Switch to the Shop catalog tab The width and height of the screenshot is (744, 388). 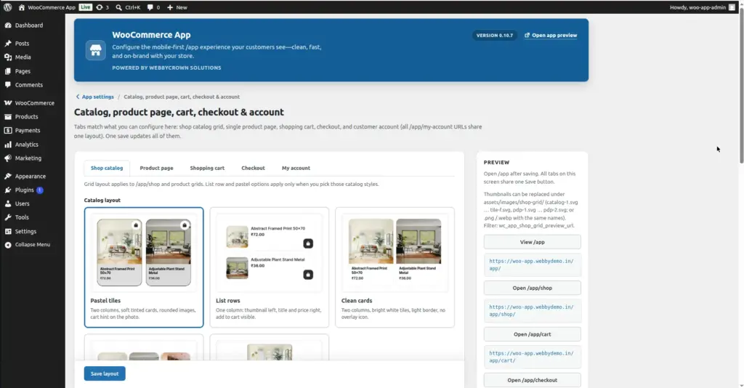[107, 168]
